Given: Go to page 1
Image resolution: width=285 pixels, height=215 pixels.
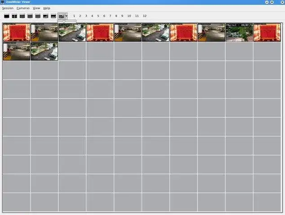Looking at the screenshot, I should pos(74,16).
